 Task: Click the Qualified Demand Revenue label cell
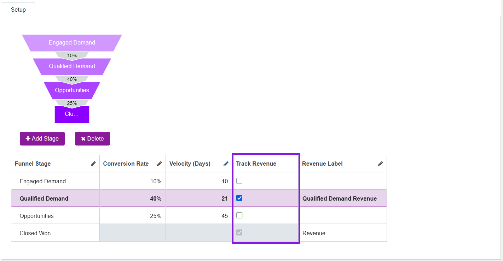tap(339, 198)
